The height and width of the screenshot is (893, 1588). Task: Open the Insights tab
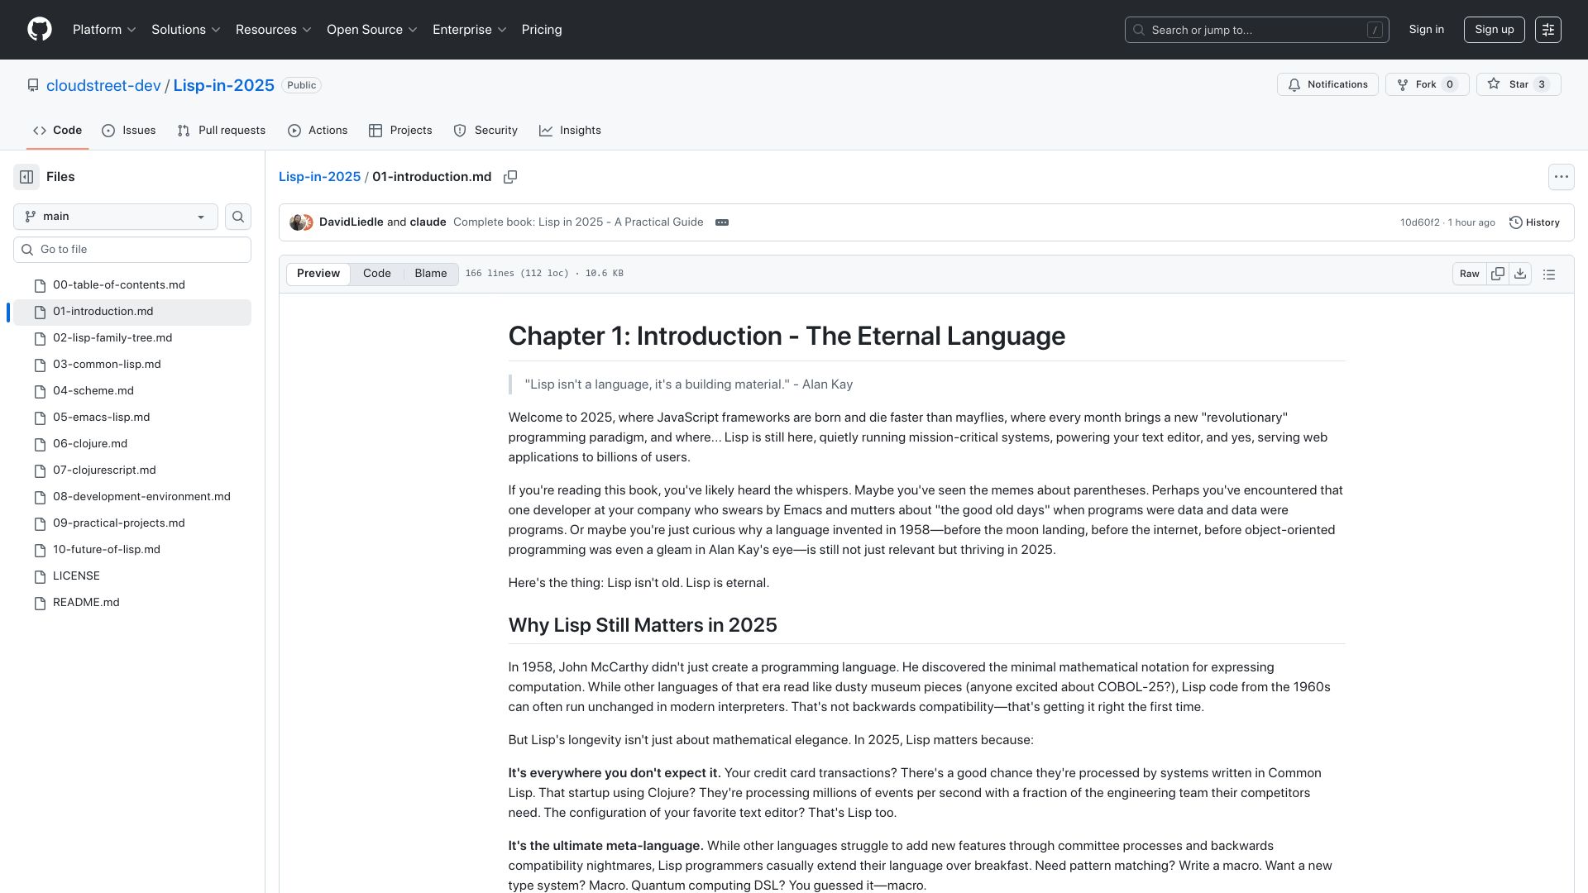click(x=571, y=131)
